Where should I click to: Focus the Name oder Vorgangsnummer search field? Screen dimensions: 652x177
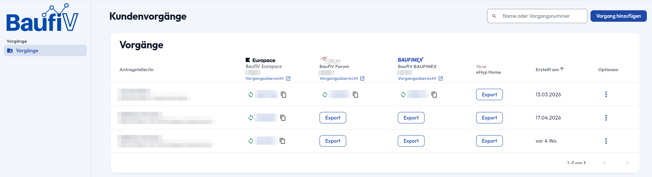coord(537,16)
